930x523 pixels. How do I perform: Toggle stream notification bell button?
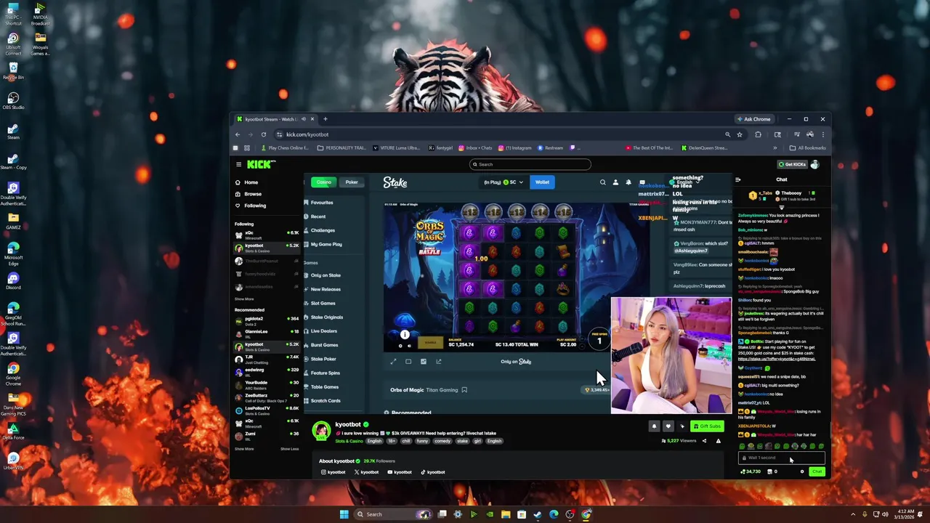tap(654, 426)
